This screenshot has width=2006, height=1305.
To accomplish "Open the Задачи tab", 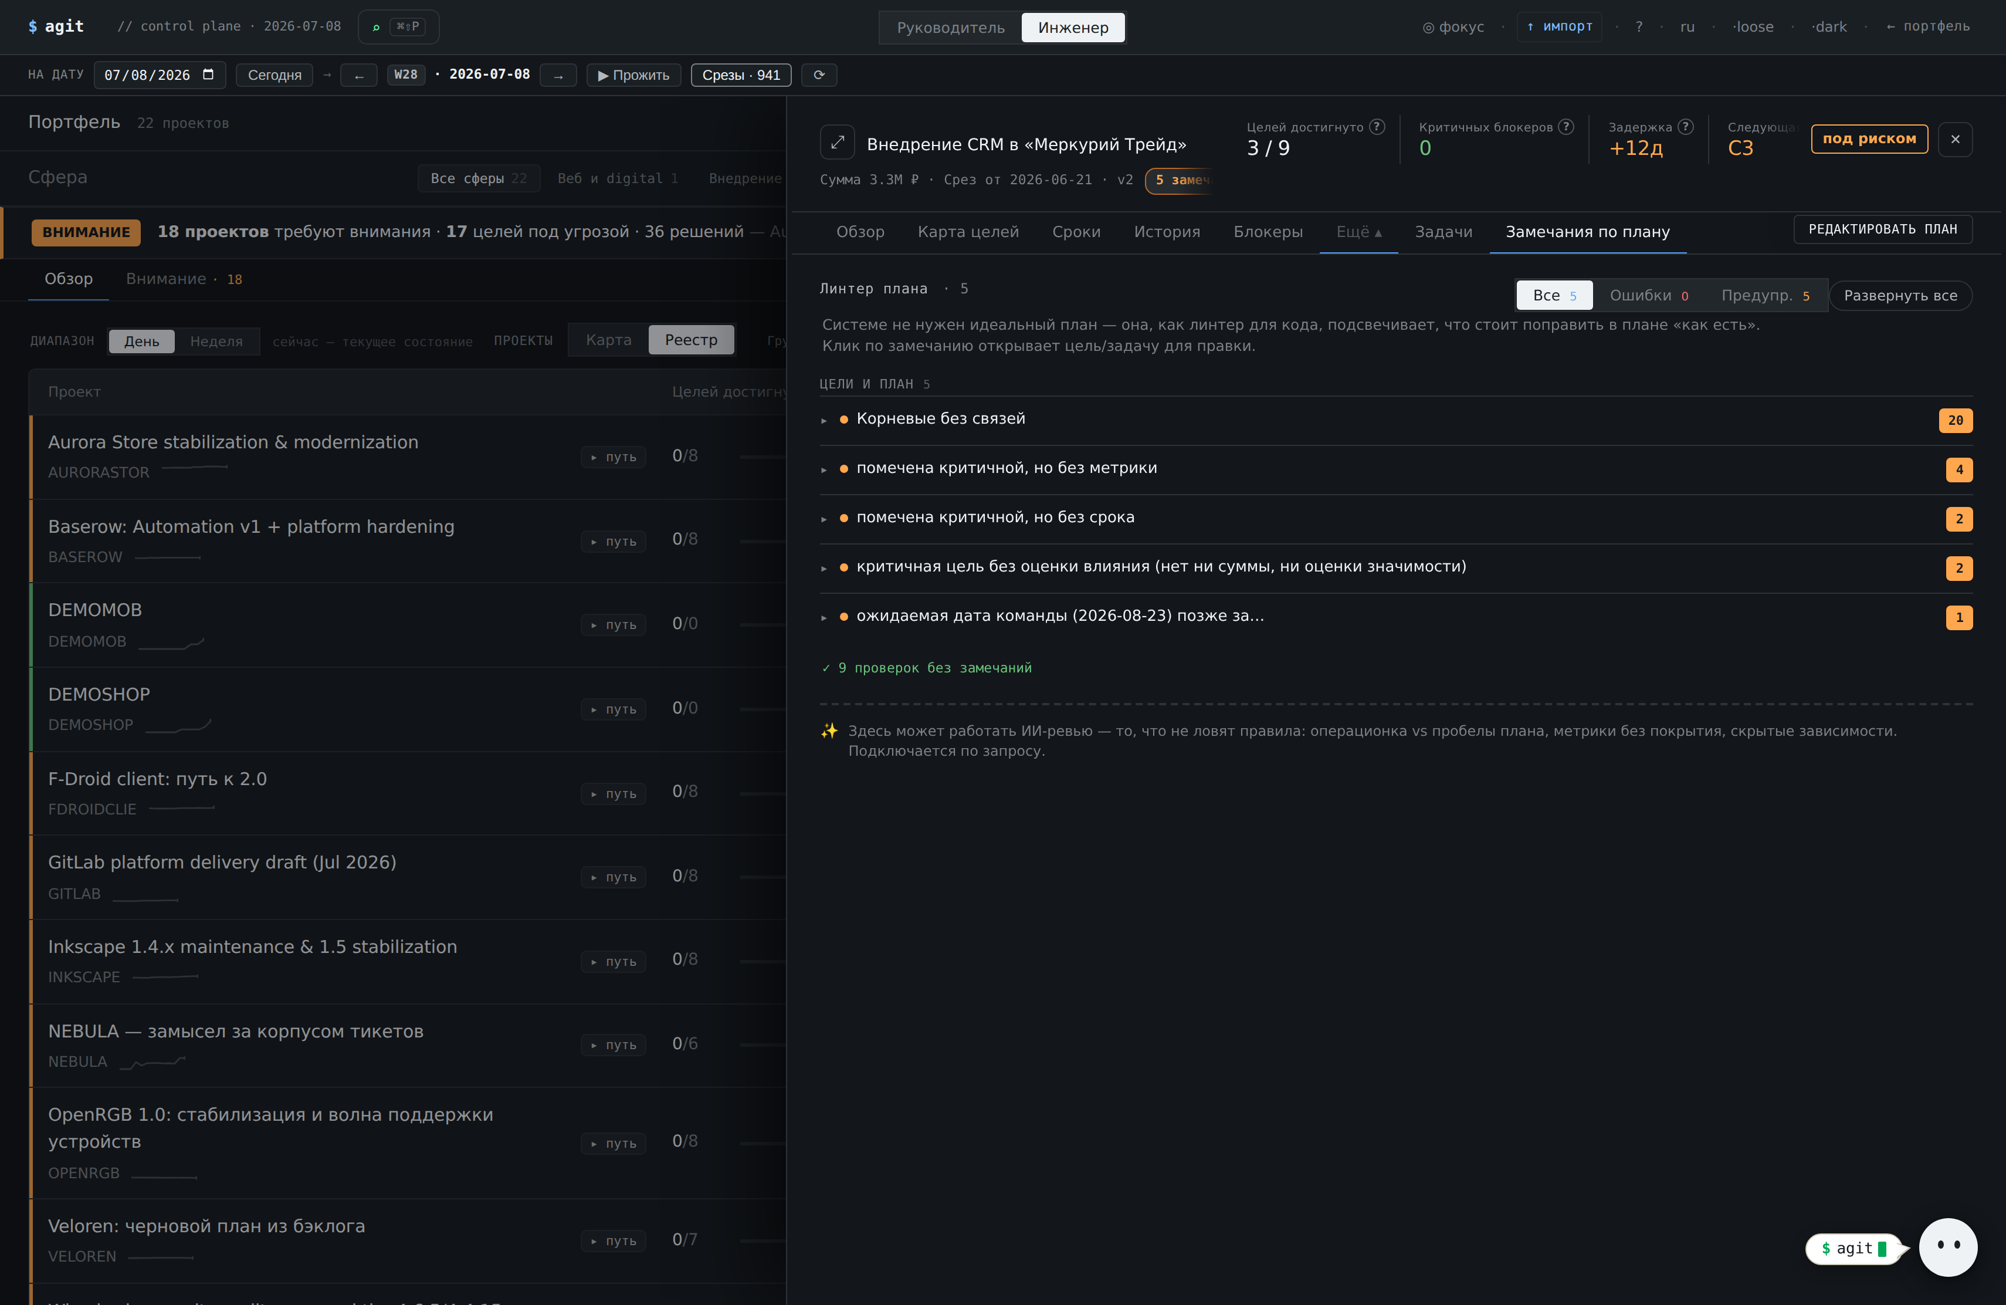I will click(1444, 232).
